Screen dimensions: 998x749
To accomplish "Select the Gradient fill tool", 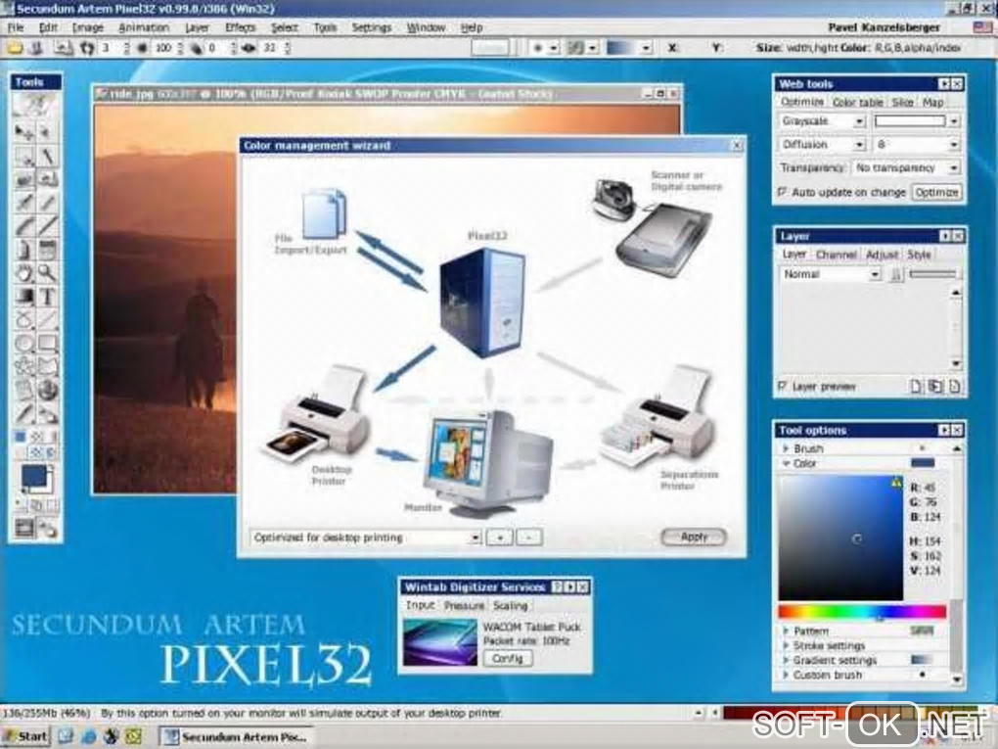I will [x=24, y=296].
